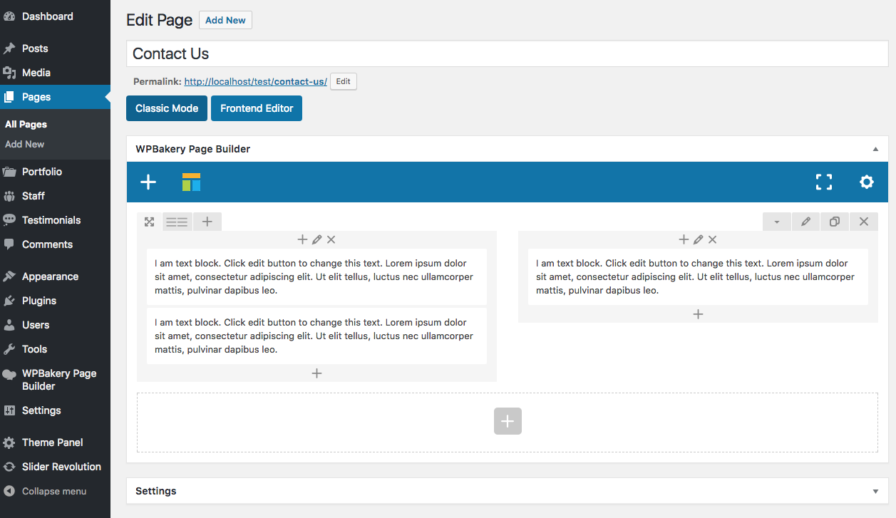Screen dimensions: 896x518
Task: Click the Add New button beside Edit Page
Action: tap(225, 20)
